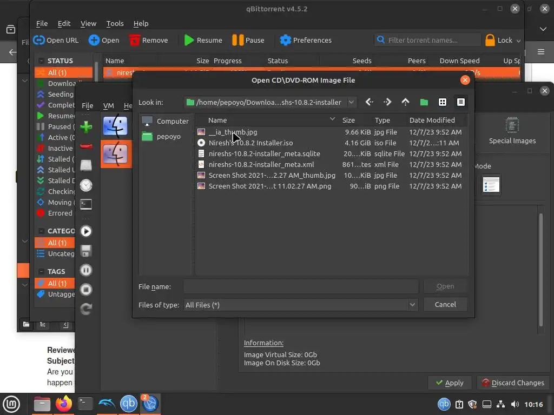Focus the Filter torrent names search box
The height and width of the screenshot is (415, 554).
[427, 40]
